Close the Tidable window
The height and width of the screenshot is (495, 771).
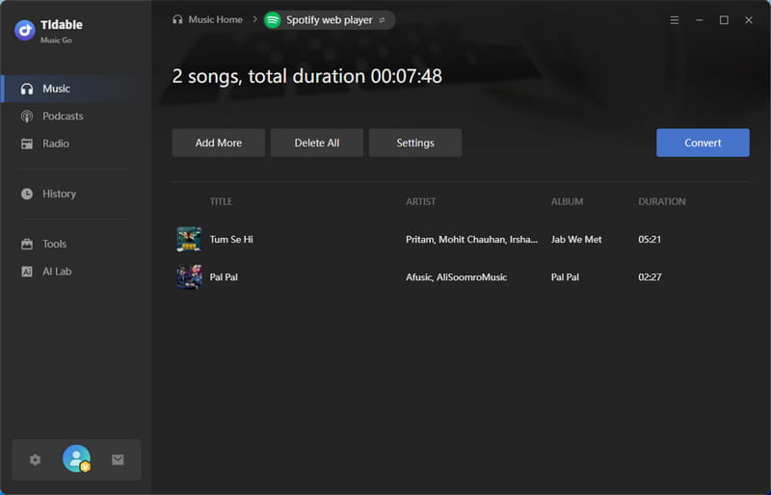click(749, 20)
